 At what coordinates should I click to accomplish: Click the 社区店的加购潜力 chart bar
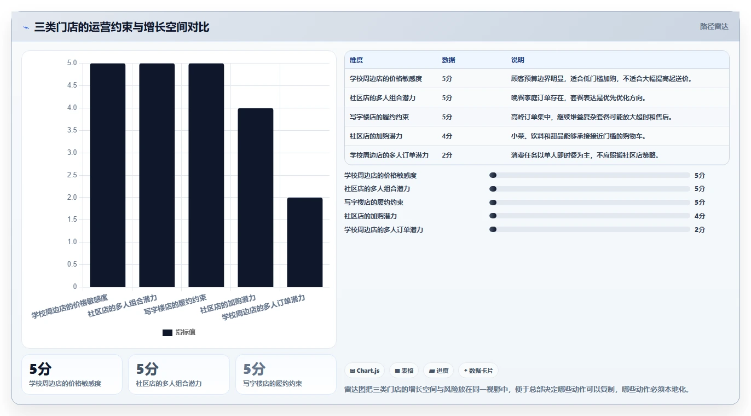[x=256, y=198]
